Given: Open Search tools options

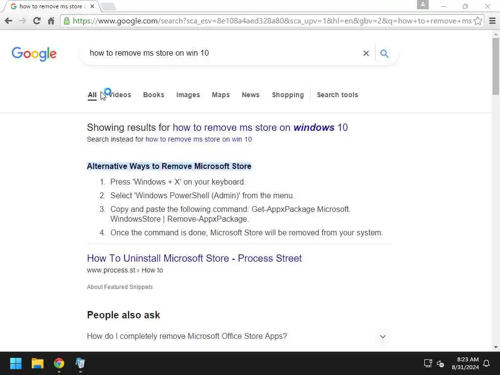Looking at the screenshot, I should [337, 95].
